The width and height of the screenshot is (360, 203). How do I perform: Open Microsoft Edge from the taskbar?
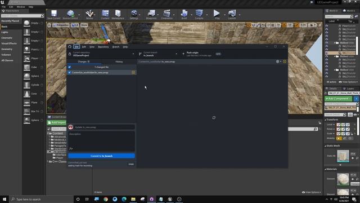tap(124, 199)
